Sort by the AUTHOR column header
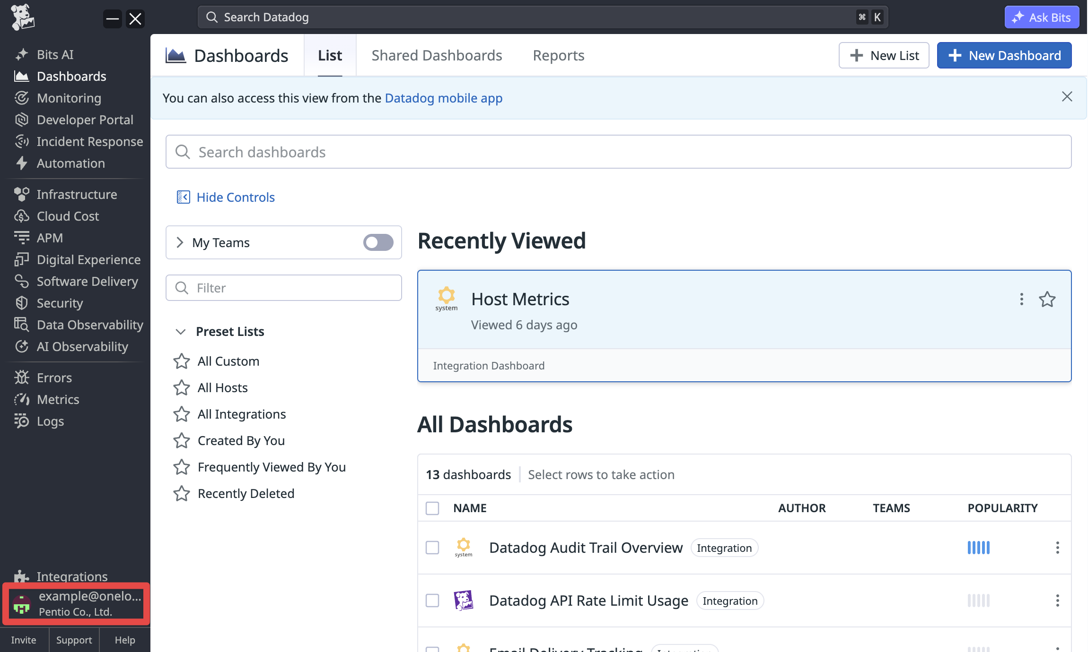The height and width of the screenshot is (652, 1088). coord(802,508)
